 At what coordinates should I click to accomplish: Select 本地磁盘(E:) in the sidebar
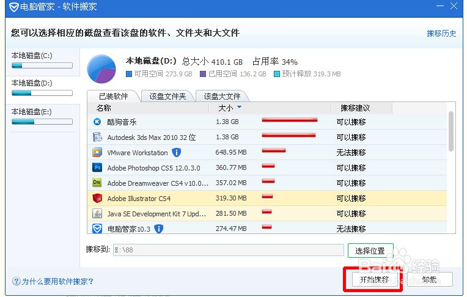tap(40, 116)
